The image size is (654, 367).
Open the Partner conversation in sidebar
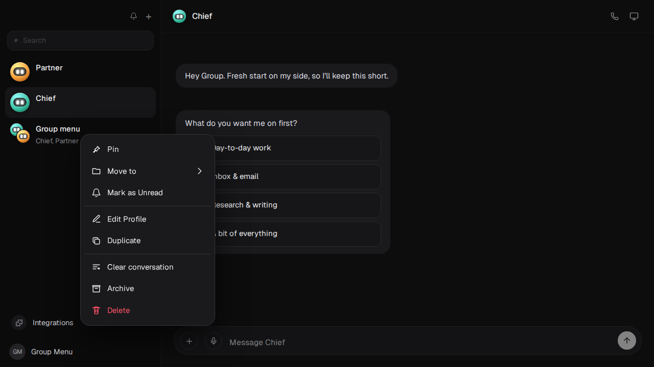(80, 72)
